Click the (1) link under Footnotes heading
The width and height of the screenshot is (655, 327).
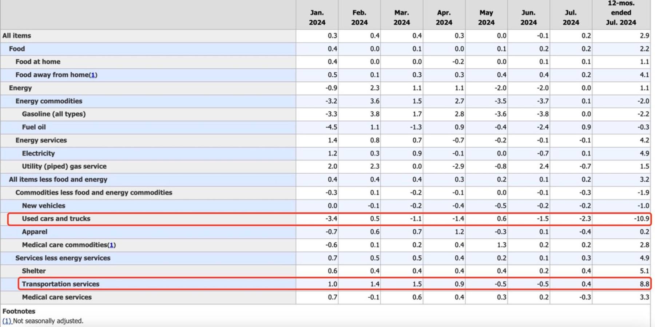click(7, 321)
